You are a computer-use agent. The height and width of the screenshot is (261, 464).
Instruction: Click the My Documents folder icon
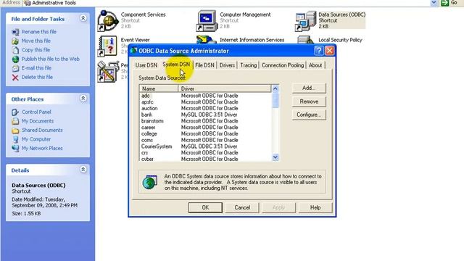pyautogui.click(x=15, y=121)
